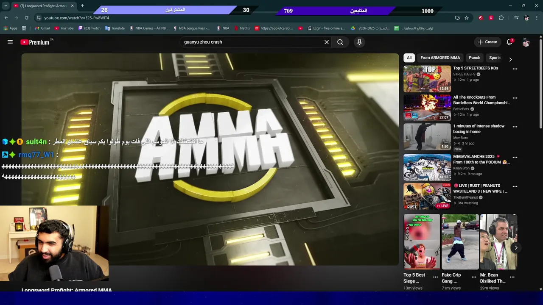The height and width of the screenshot is (305, 543).
Task: Click the magnifying glass search button
Action: 340,42
